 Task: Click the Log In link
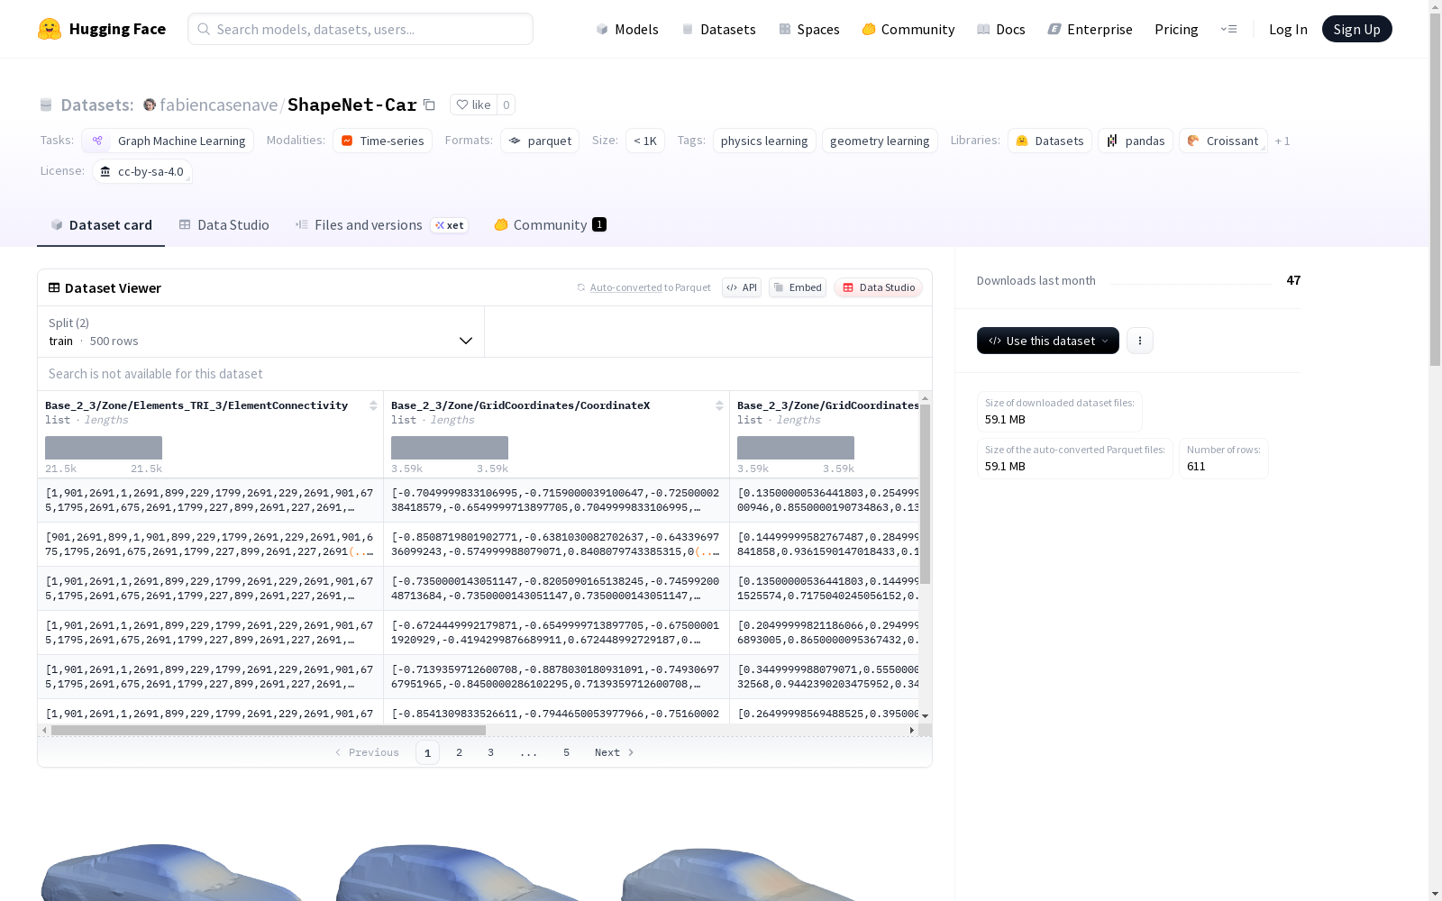click(x=1288, y=29)
